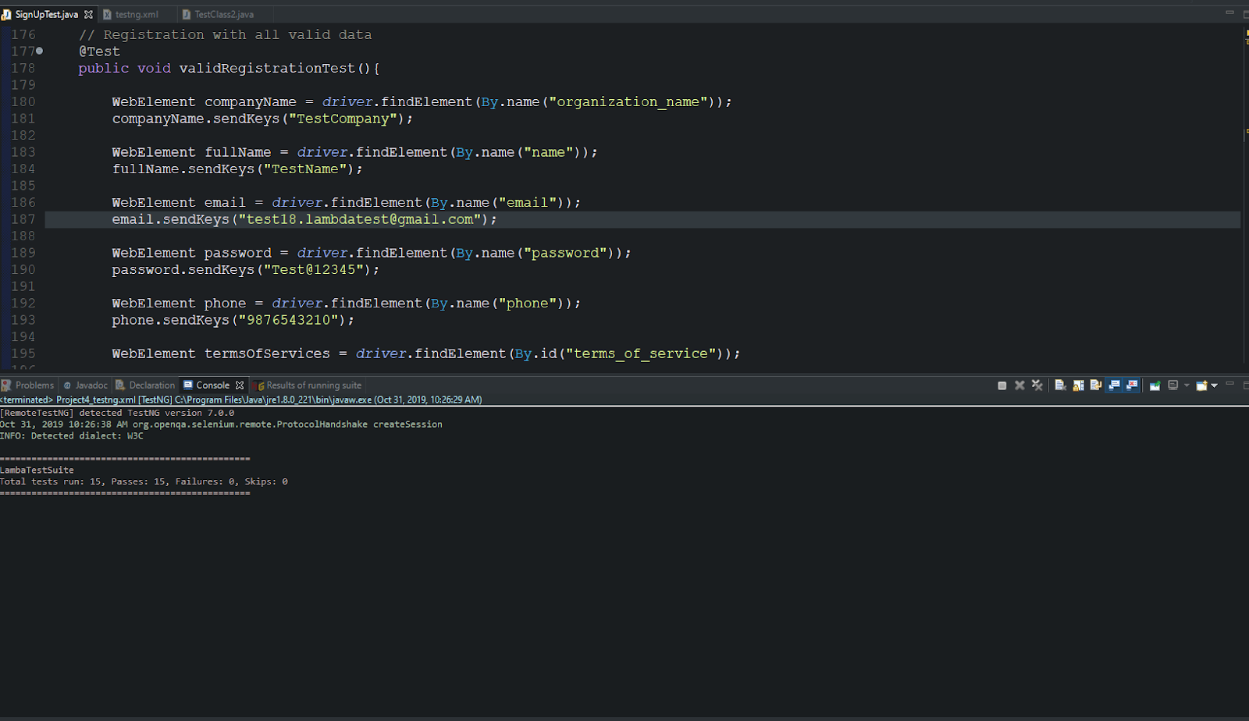Click the "TestCompany" string literal
Viewport: 1249px width, 721px height.
343,119
